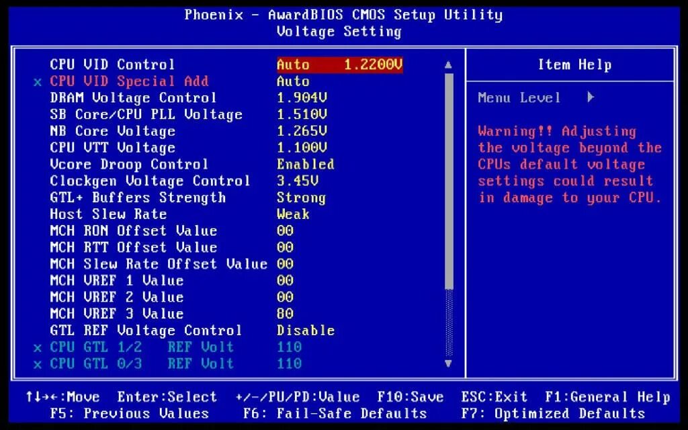Screen dimensions: 688x430
Task: Toggle the Weak Host Slew Rate value
Action: click(x=293, y=214)
